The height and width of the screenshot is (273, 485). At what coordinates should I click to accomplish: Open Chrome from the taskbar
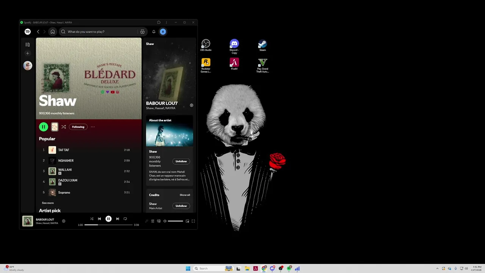coord(264,268)
